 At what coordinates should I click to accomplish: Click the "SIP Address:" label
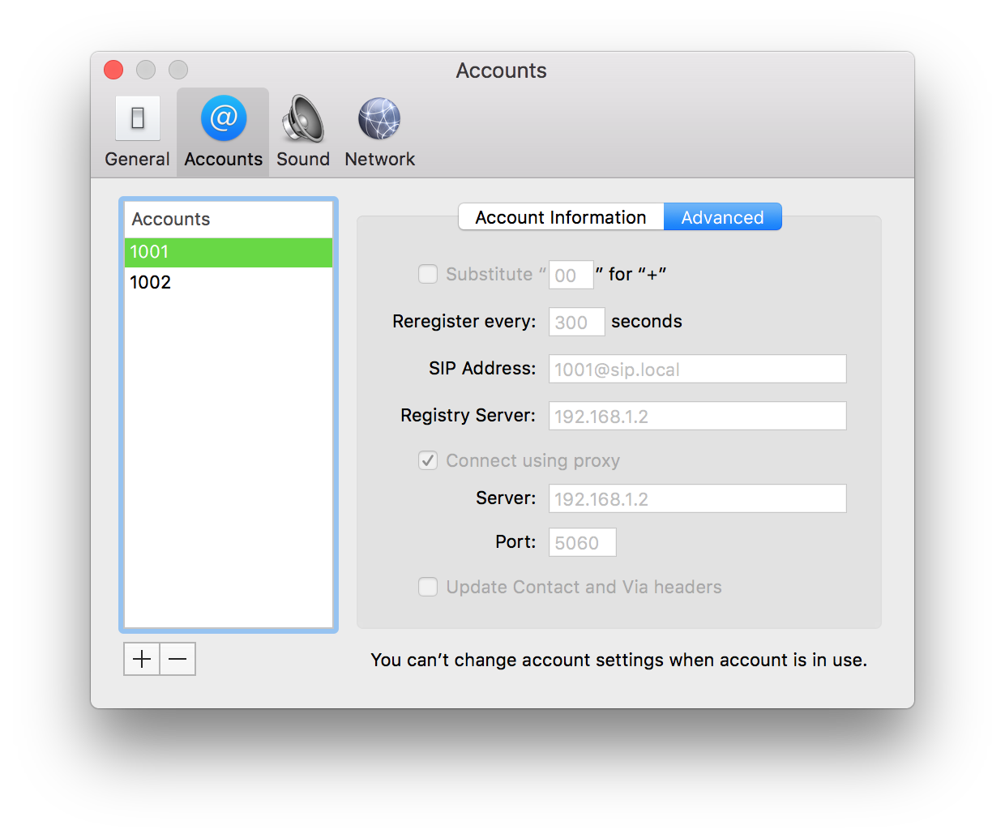pos(482,369)
